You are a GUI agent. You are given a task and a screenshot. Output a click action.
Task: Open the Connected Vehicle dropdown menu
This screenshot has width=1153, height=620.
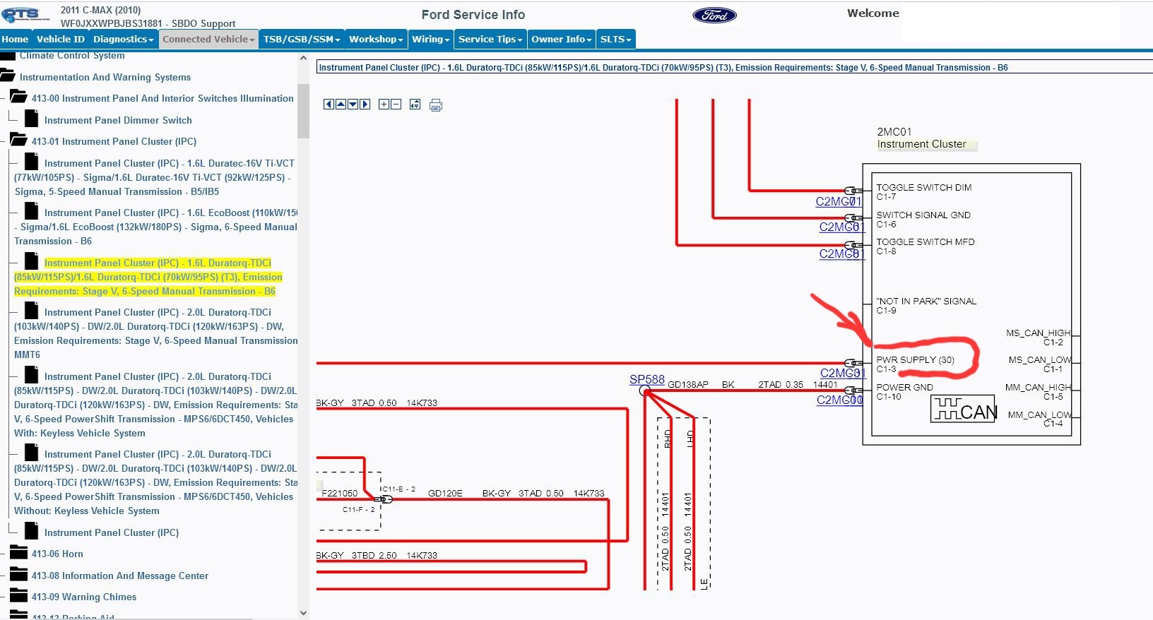pos(208,40)
